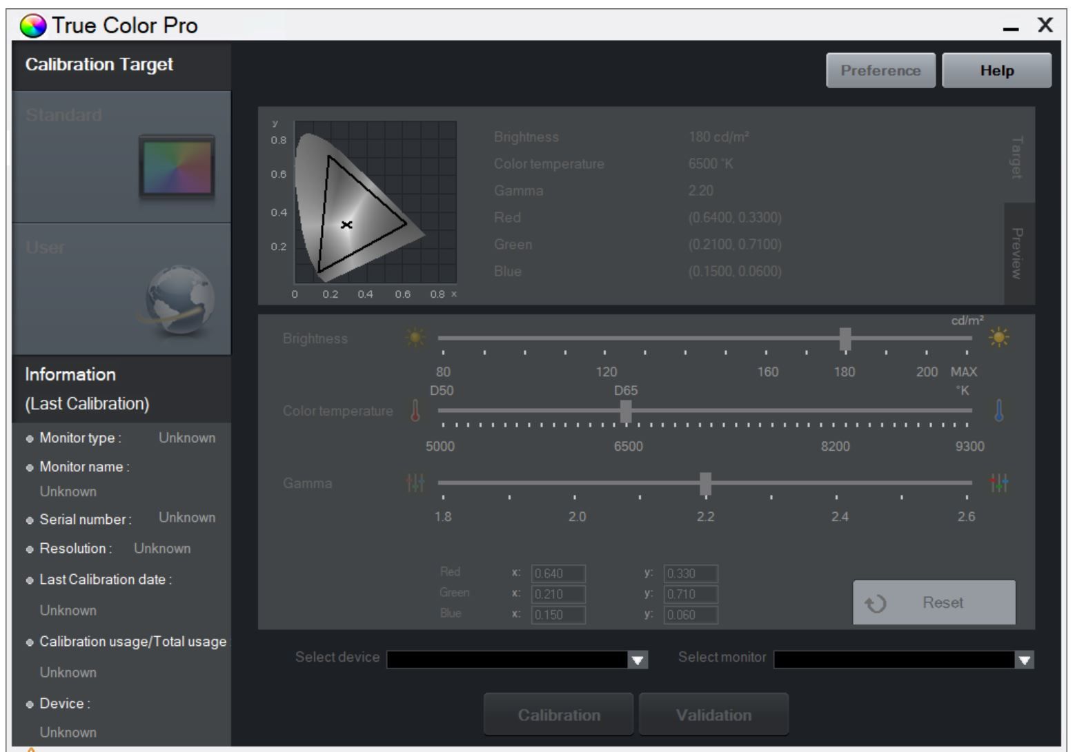Click the red warm thermometer icon
The height and width of the screenshot is (752, 1075).
[415, 411]
